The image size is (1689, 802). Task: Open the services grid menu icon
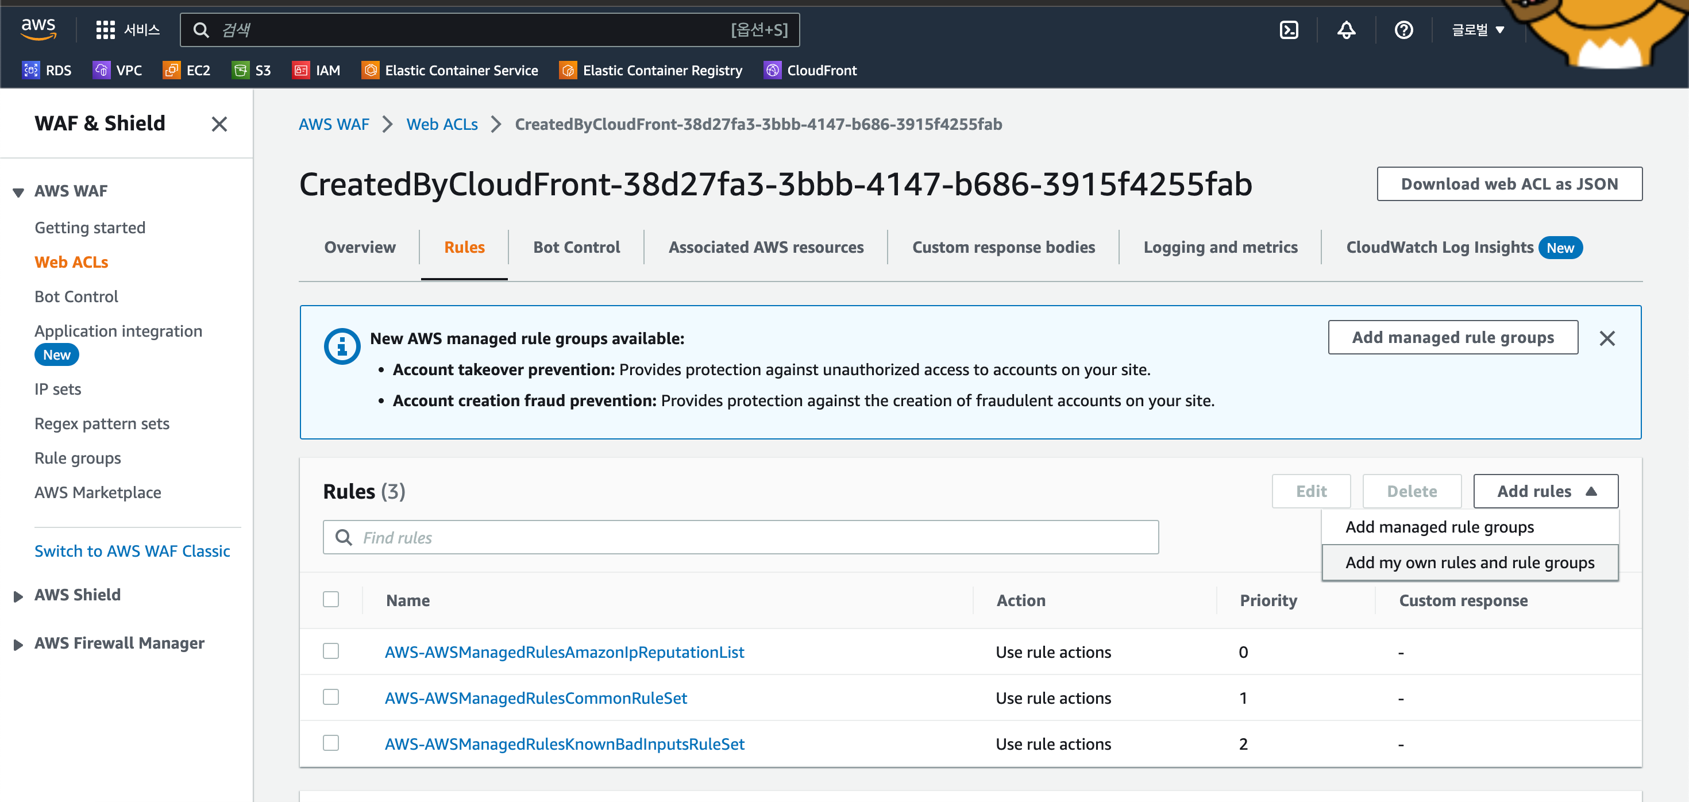(x=105, y=30)
